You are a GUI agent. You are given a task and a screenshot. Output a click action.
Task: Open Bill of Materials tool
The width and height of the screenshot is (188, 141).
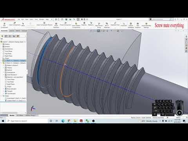(x=107, y=25)
